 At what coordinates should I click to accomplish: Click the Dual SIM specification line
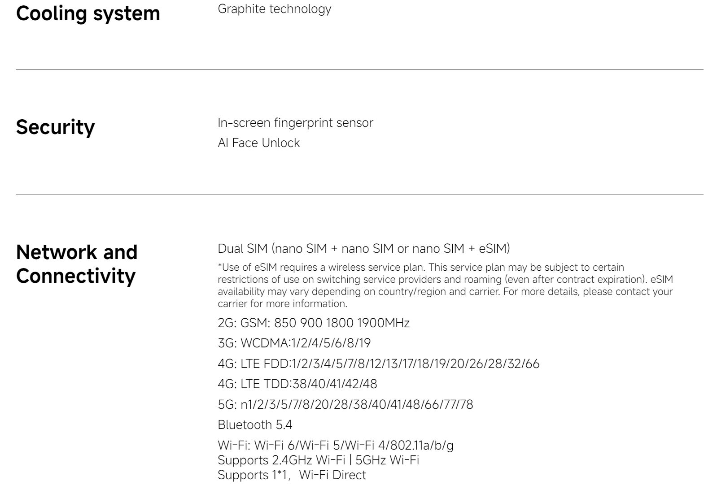coord(364,248)
